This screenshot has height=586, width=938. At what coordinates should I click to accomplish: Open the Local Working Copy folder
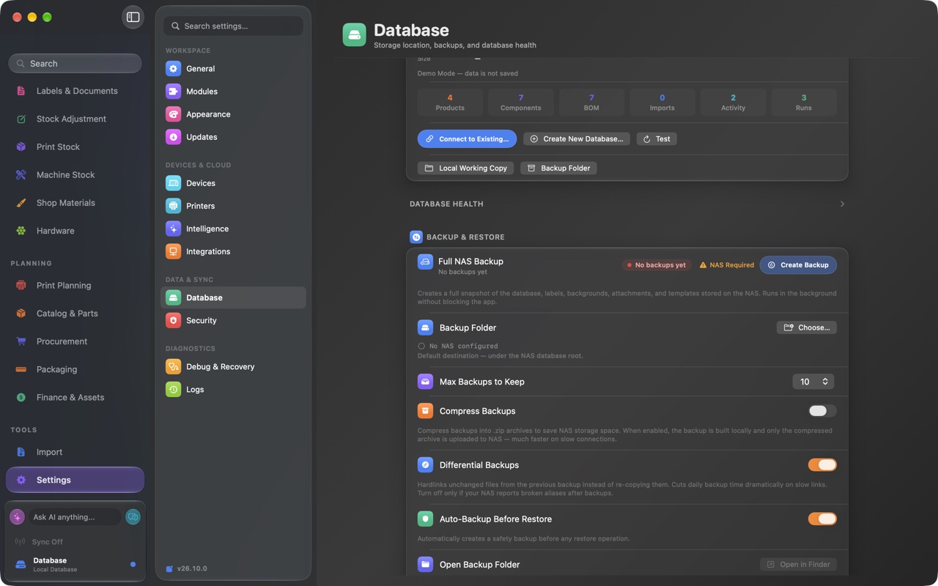465,168
